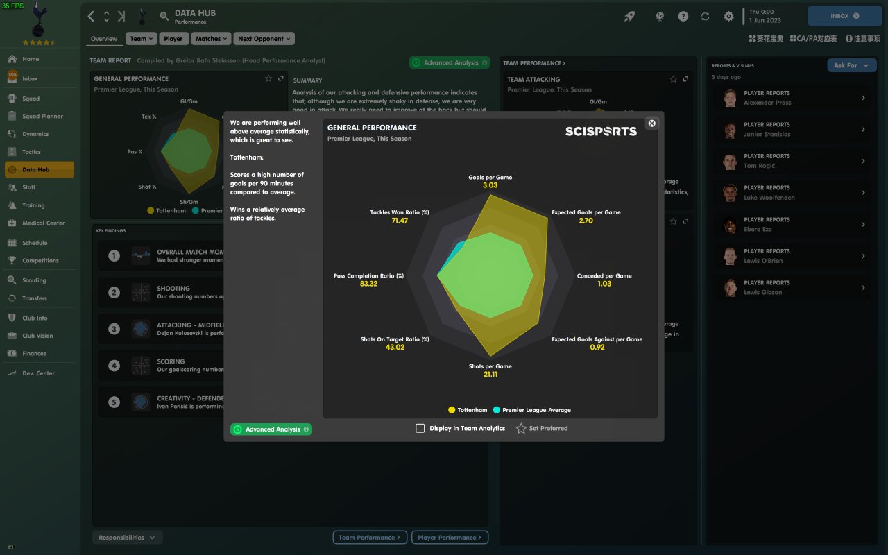Open Scouting in the sidebar
The width and height of the screenshot is (888, 555).
coord(40,280)
